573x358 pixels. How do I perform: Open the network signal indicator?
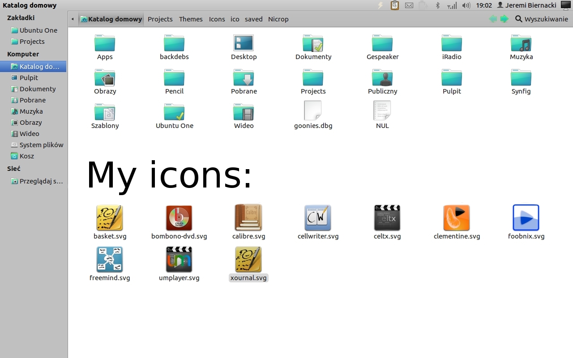point(452,5)
